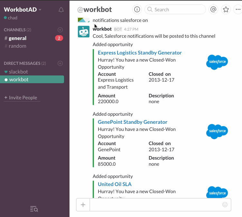Show conversation details info icon
The width and height of the screenshot is (242, 217).
pos(137,9)
